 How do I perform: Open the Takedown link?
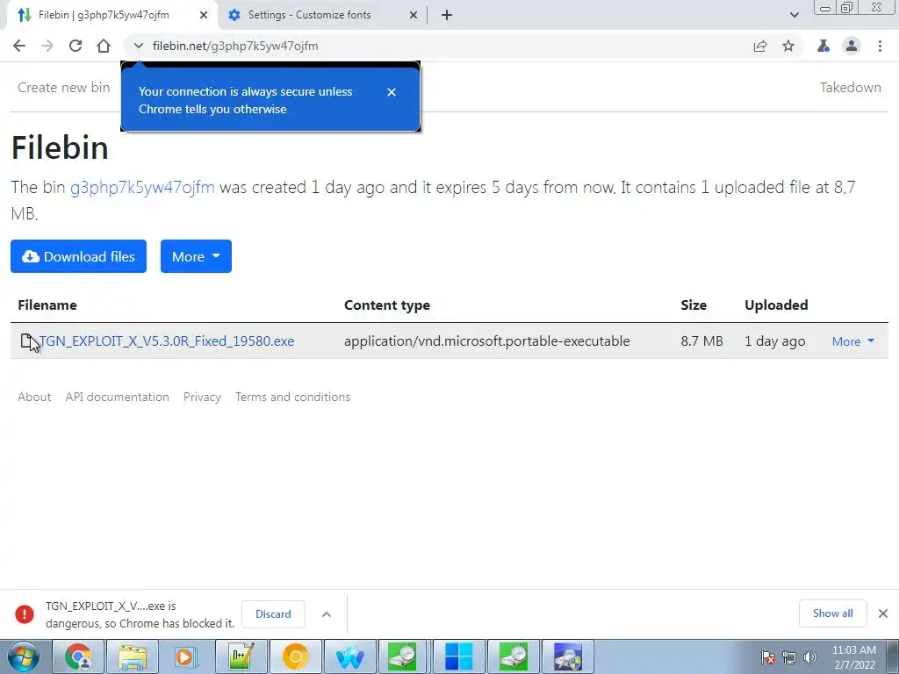[x=850, y=88]
